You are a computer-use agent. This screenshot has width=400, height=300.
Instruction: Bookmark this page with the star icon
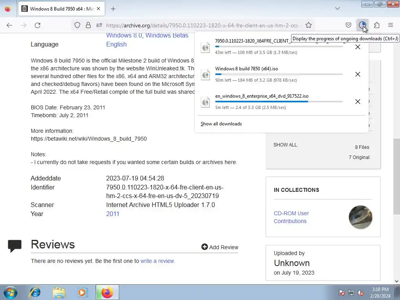[309, 25]
